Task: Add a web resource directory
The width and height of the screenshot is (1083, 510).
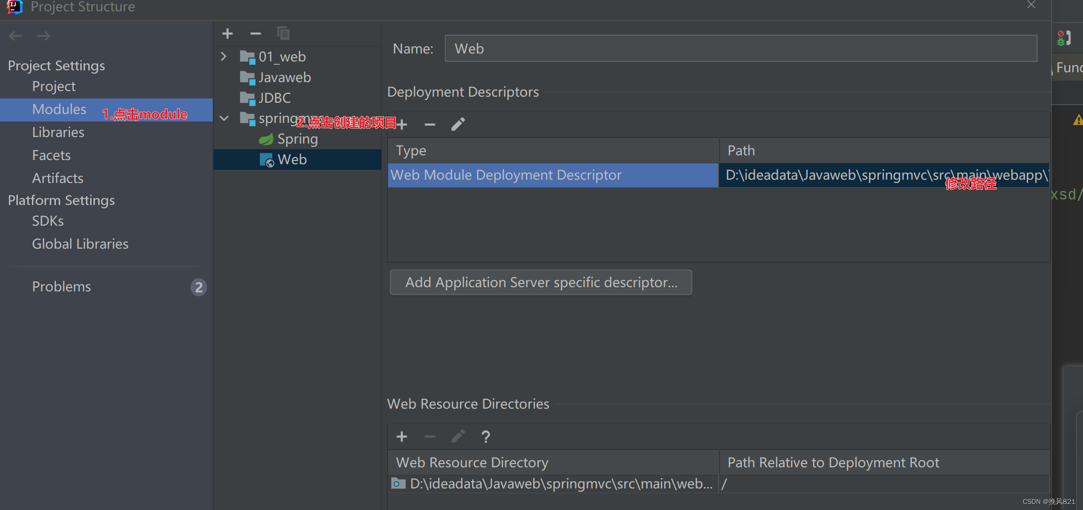Action: click(402, 437)
